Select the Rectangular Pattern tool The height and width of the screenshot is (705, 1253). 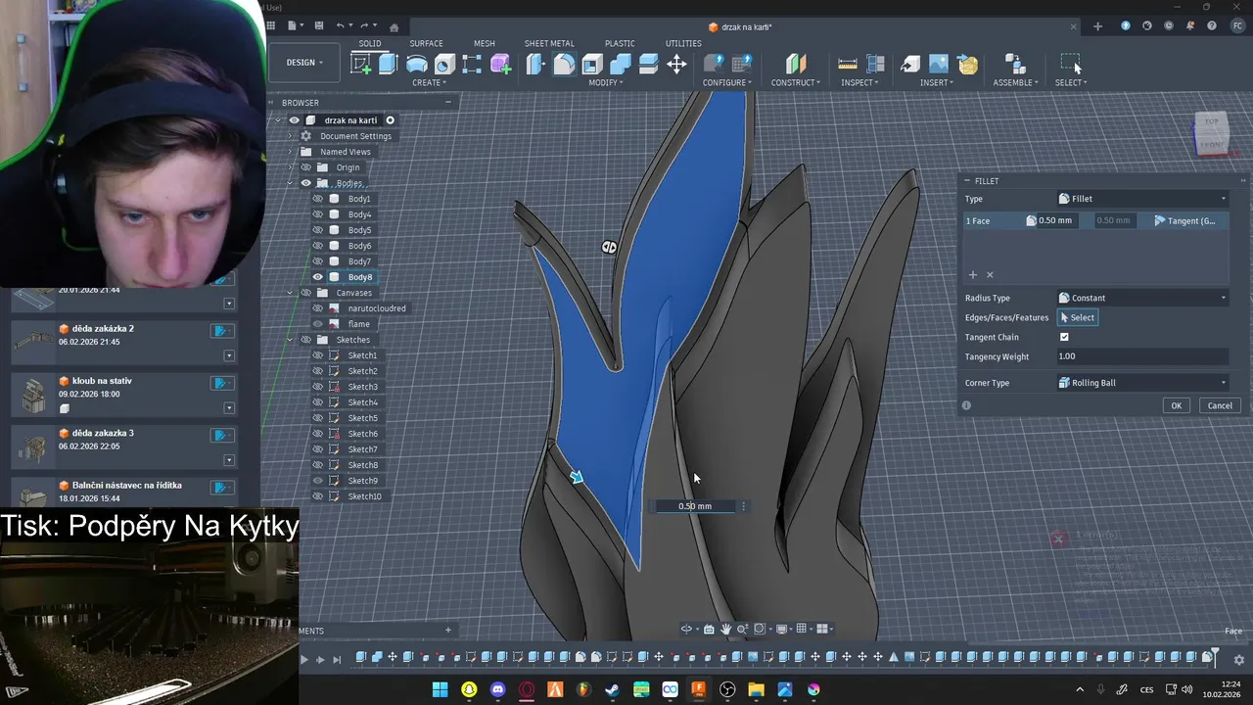[472, 65]
